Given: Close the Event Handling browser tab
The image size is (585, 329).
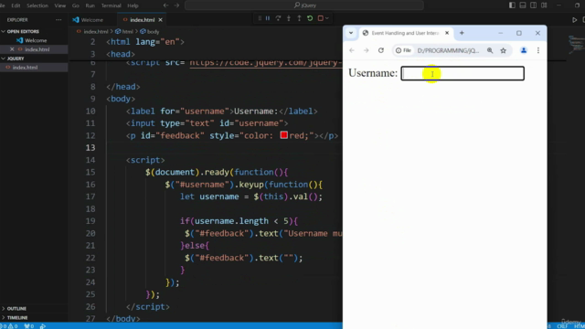Looking at the screenshot, I should (x=447, y=33).
